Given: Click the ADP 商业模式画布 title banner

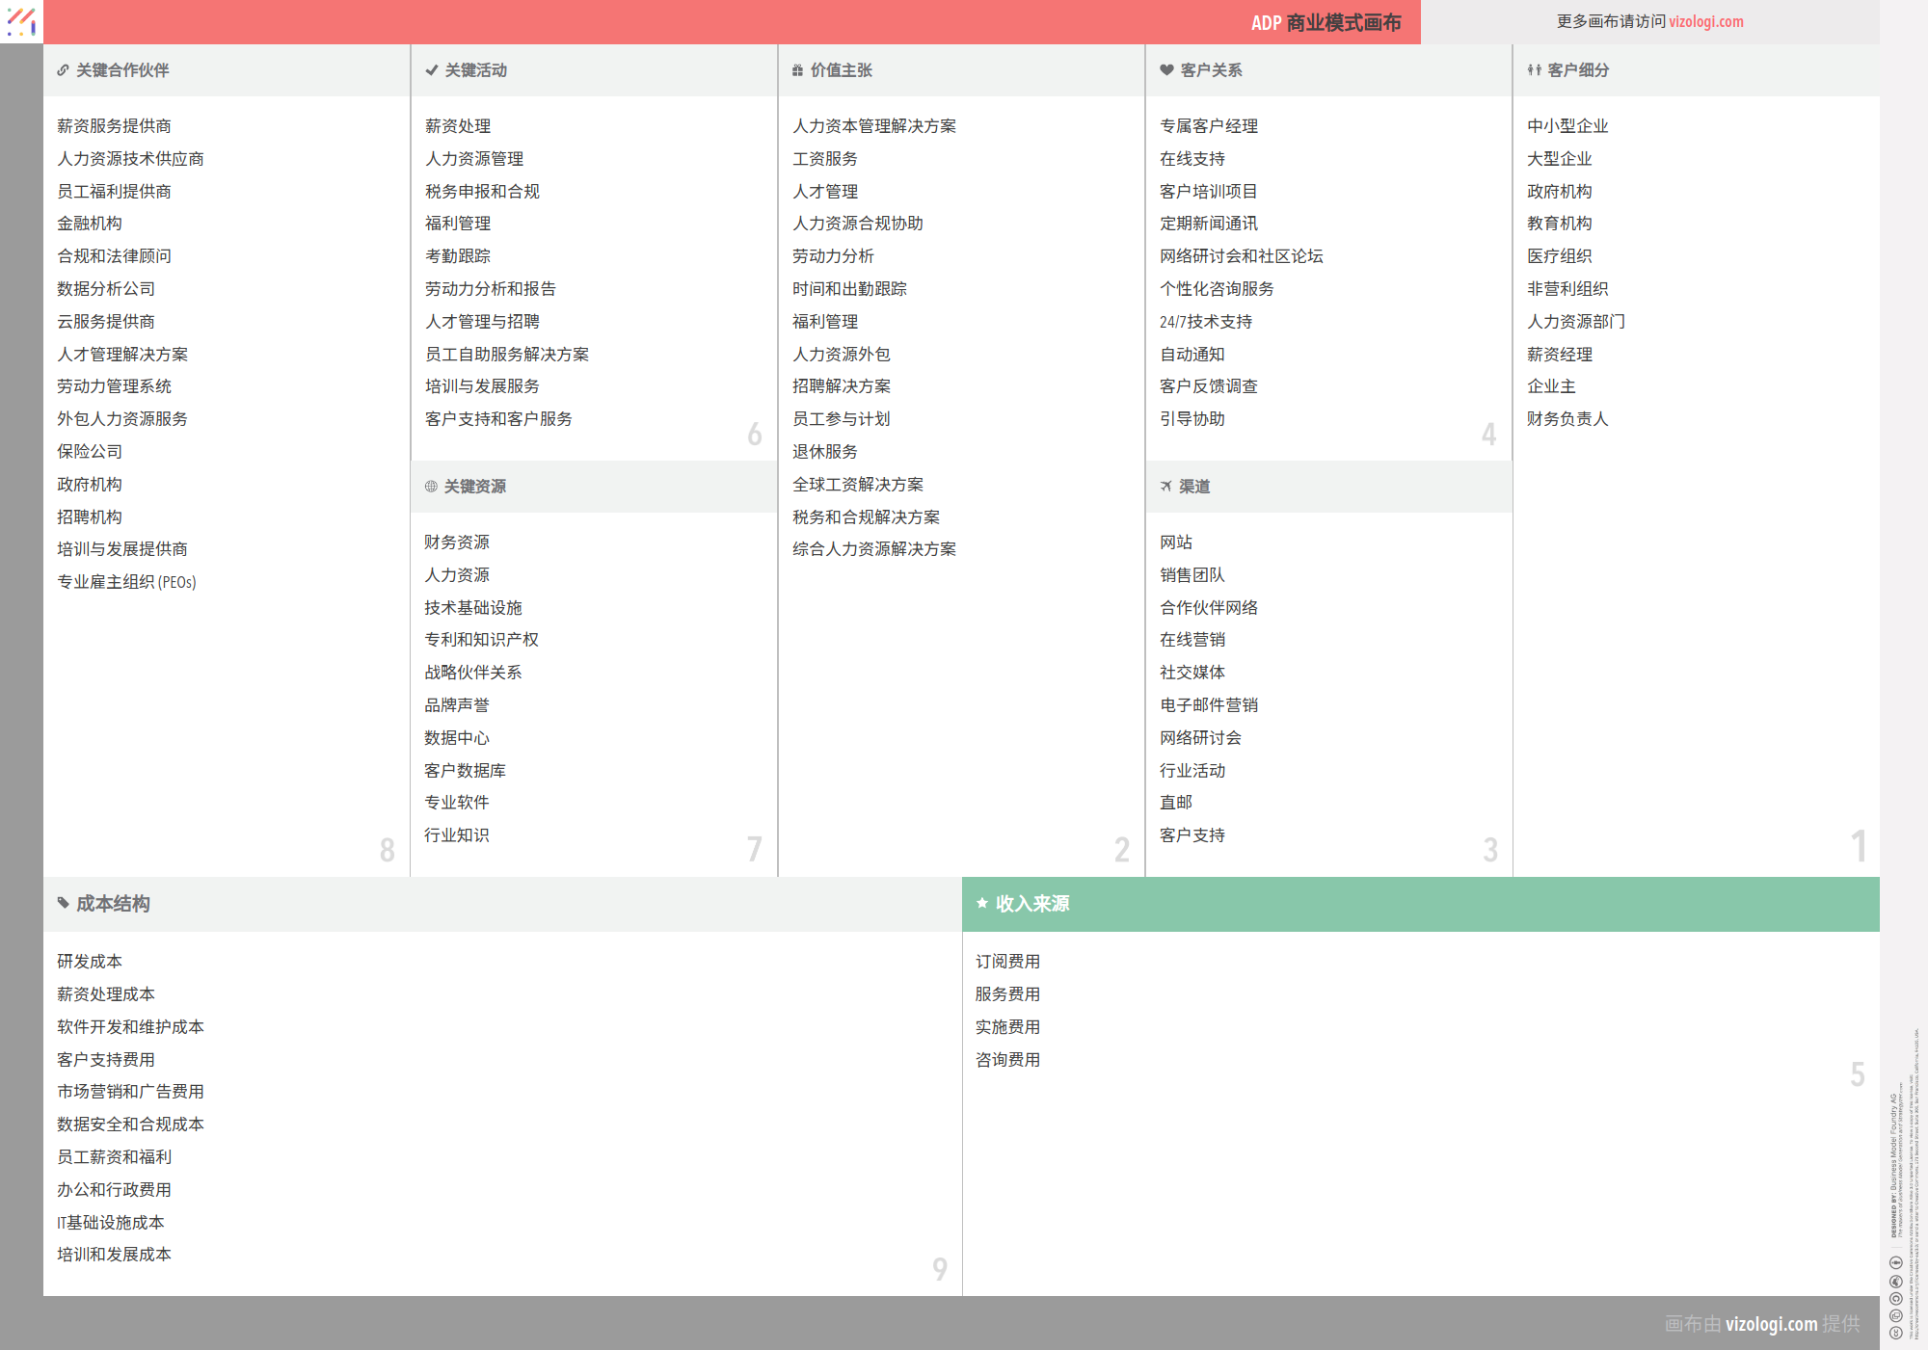Looking at the screenshot, I should point(1325,22).
